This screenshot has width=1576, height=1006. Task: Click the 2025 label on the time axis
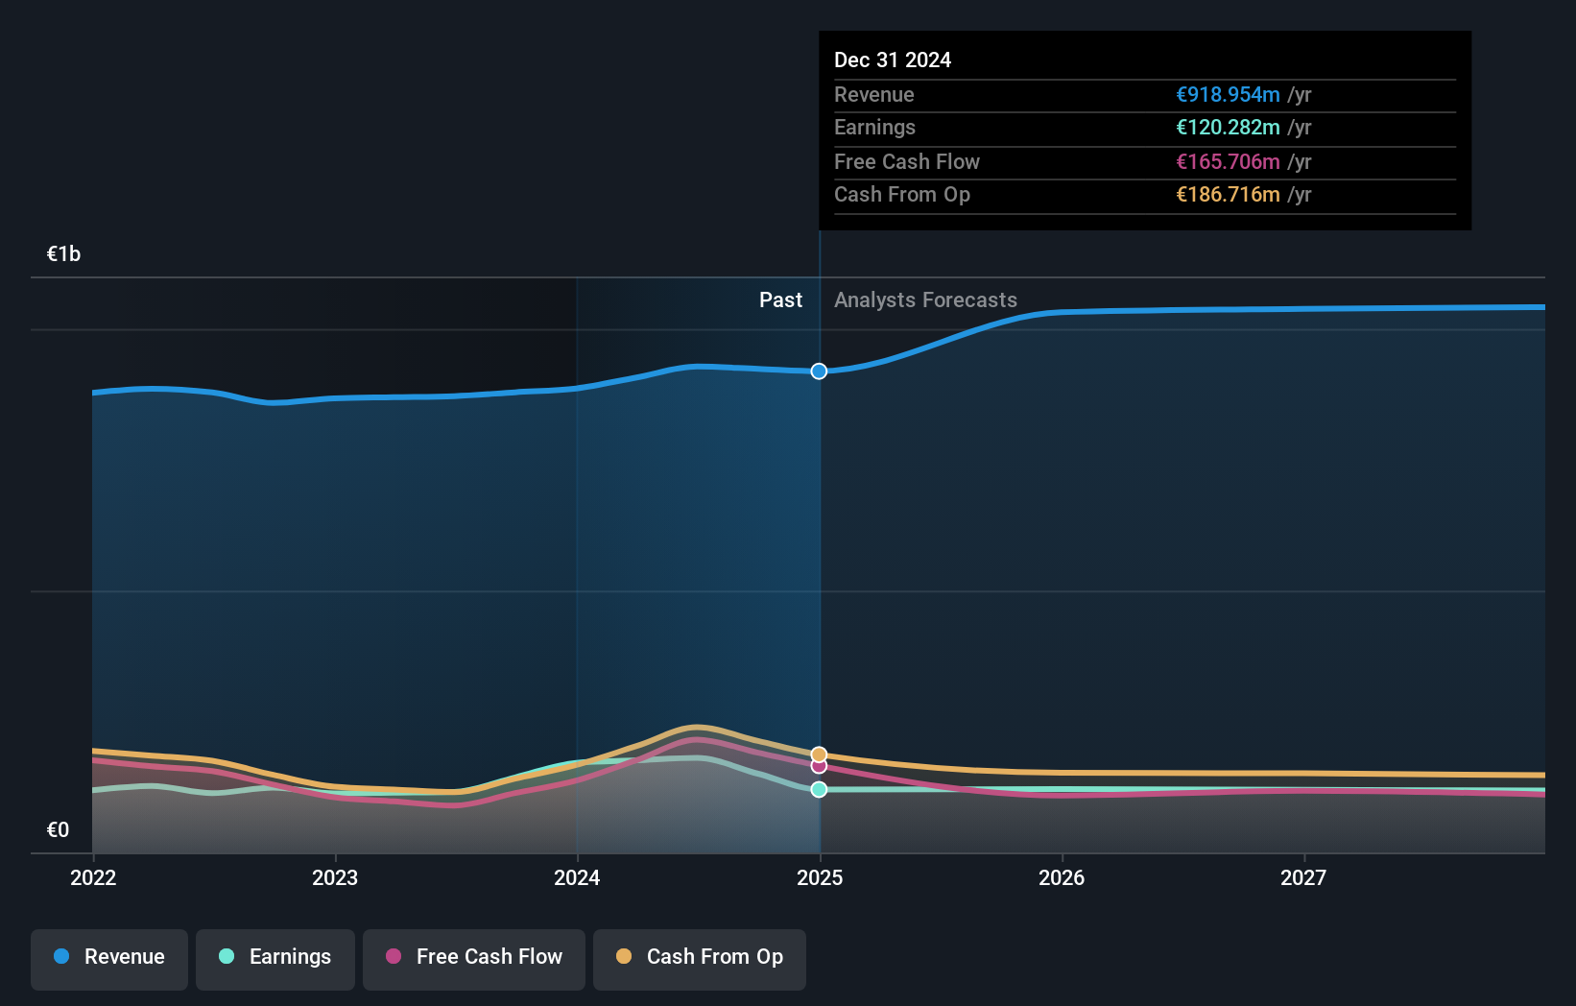tap(819, 877)
